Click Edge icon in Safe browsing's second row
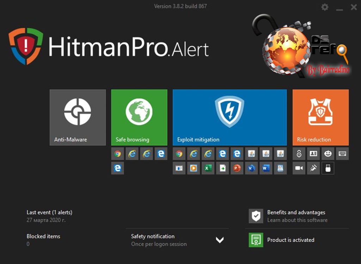This screenshot has width=361, height=264. click(117, 168)
